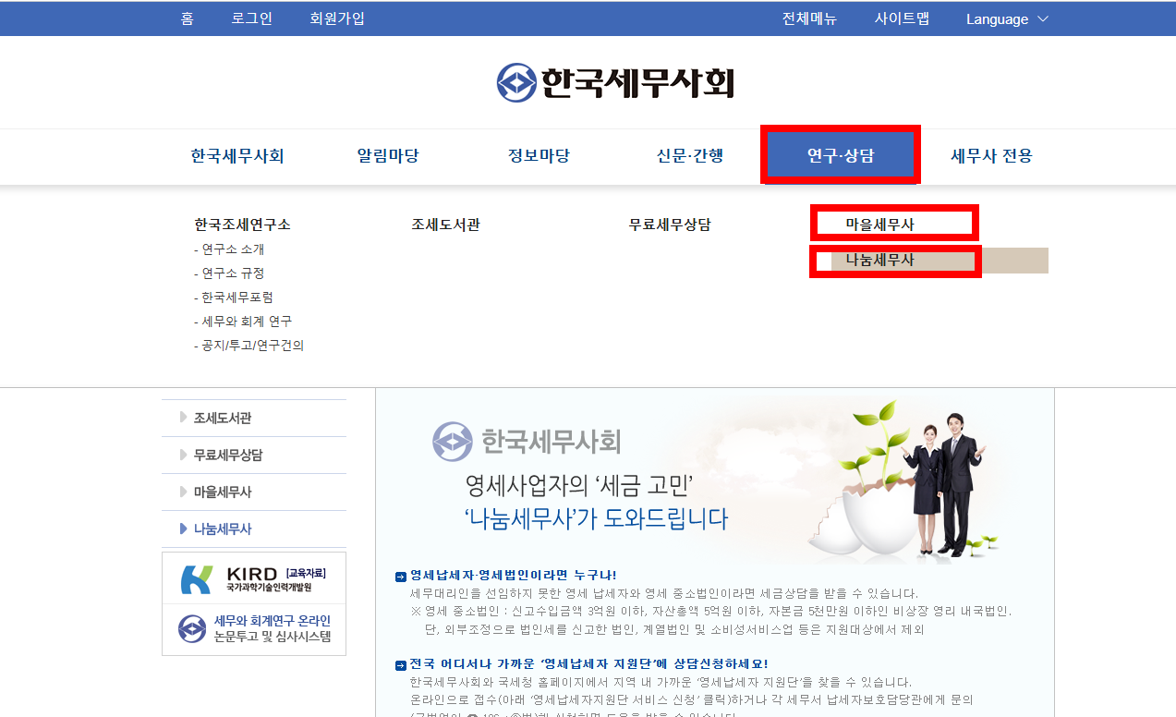
Task: Select 조세도서관 in the left sidebar
Action: coord(254,418)
